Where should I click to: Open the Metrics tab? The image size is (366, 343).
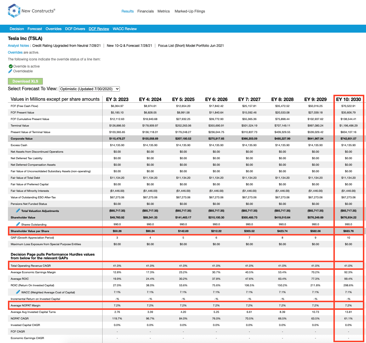[163, 11]
